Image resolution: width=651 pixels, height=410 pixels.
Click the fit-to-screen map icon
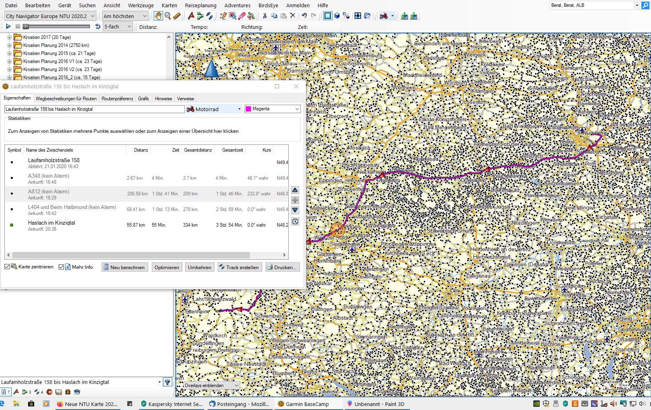click(357, 16)
